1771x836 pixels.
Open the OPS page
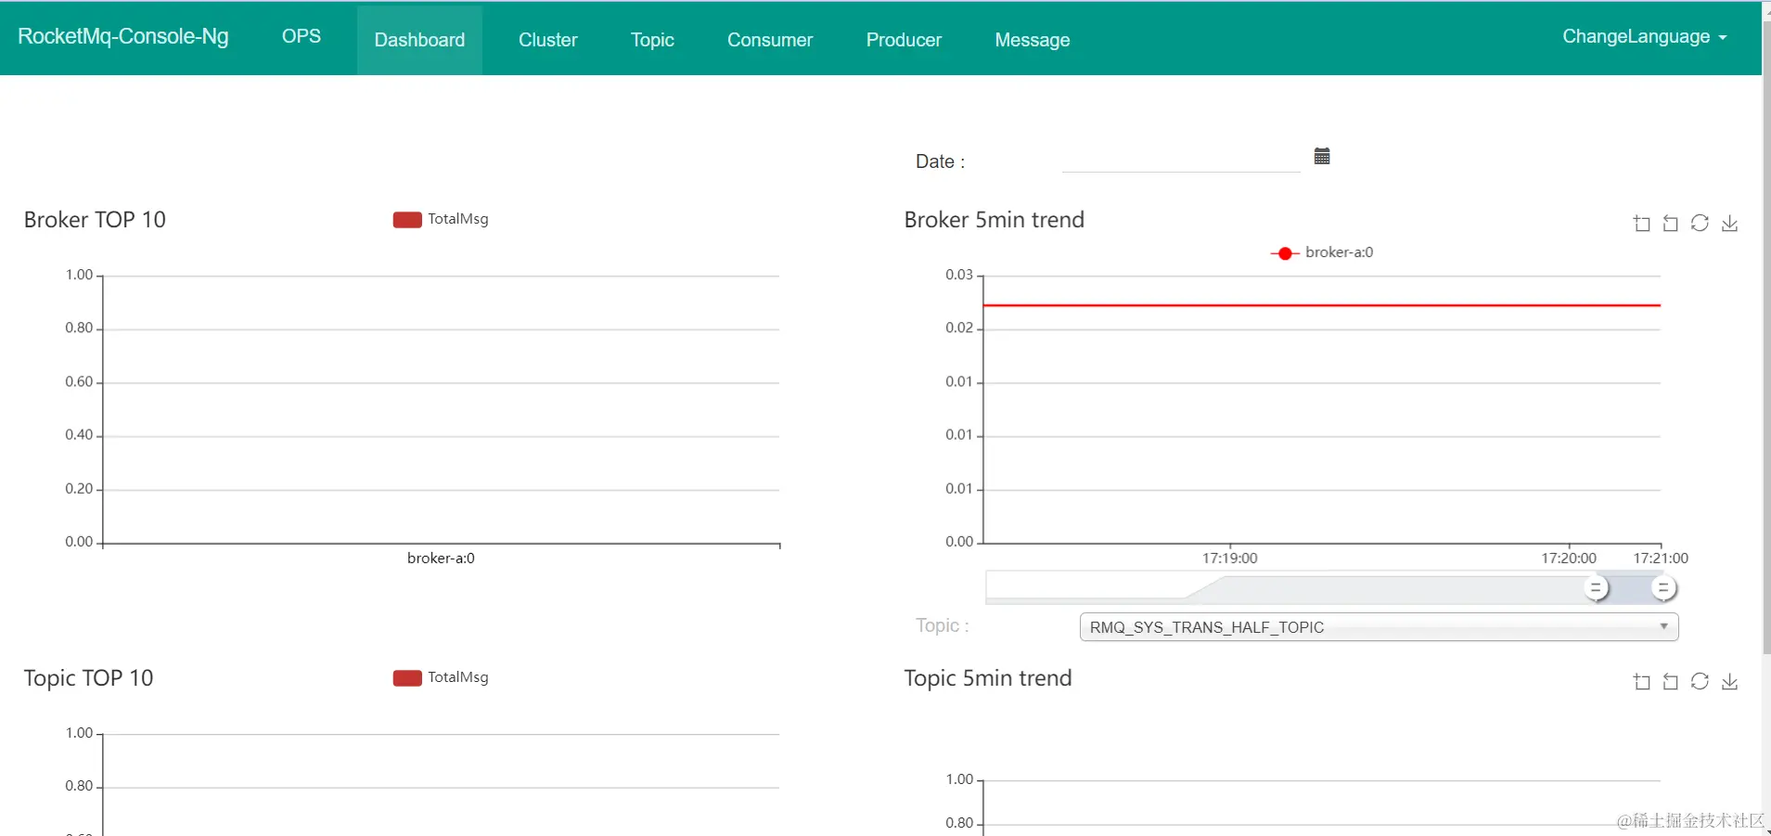pyautogui.click(x=302, y=37)
